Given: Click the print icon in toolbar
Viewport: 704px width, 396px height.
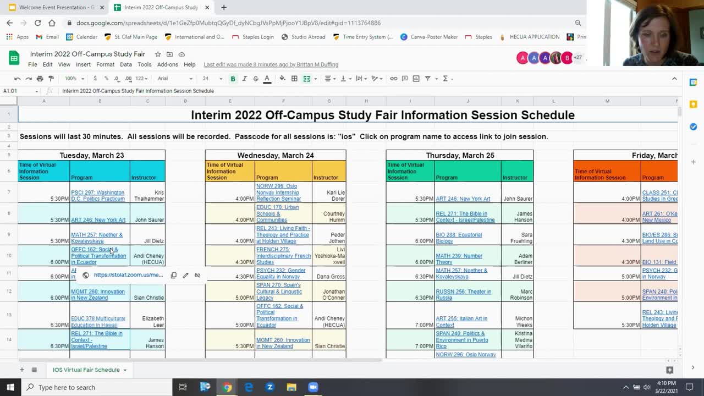Looking at the screenshot, I should coord(40,79).
